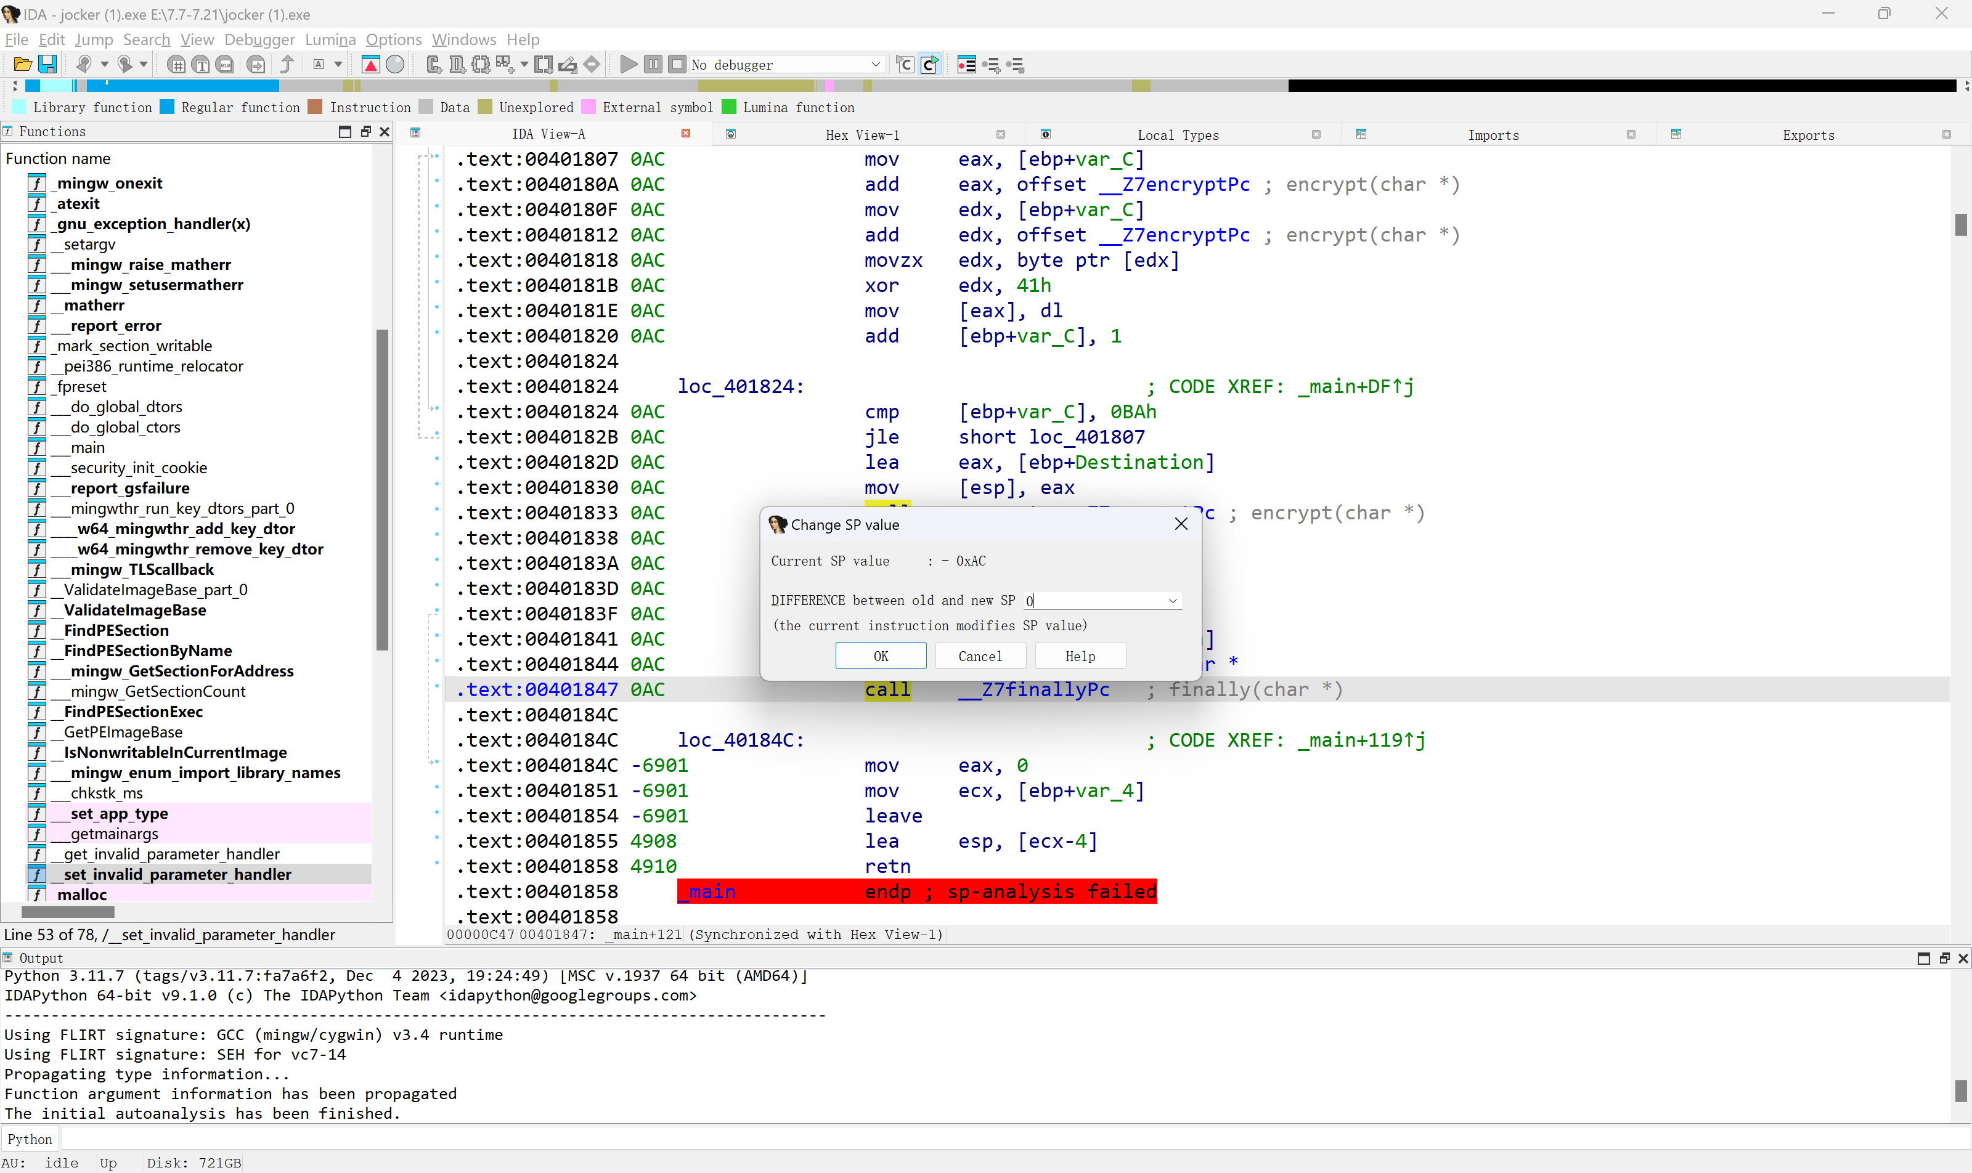
Task: Open the jump forward history dropdown arrow
Action: [x=143, y=65]
